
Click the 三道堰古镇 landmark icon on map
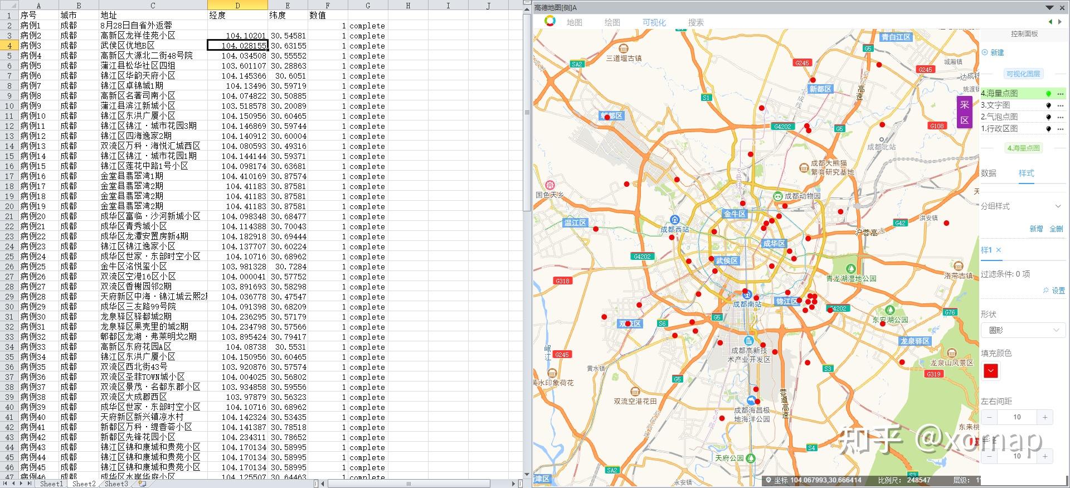tap(624, 49)
